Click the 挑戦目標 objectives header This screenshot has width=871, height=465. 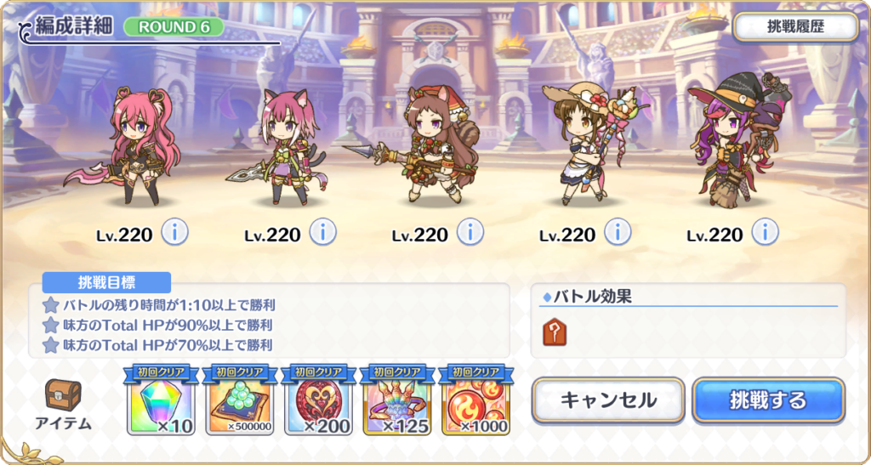click(106, 282)
